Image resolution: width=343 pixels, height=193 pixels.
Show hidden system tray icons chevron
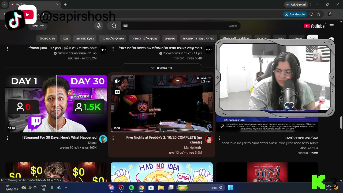66,188
